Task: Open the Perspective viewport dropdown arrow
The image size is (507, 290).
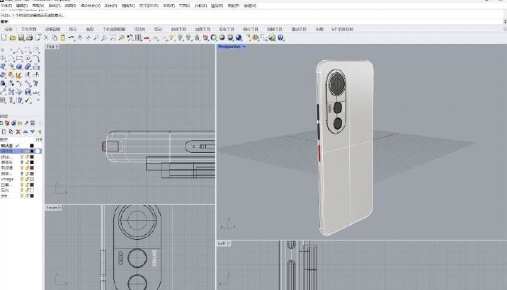Action: tap(244, 47)
